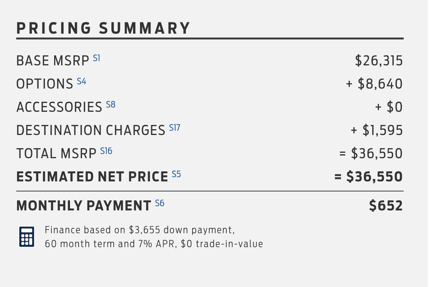Open footnote S6 beside Monthly Payment
This screenshot has width=430, height=287.
tap(160, 203)
